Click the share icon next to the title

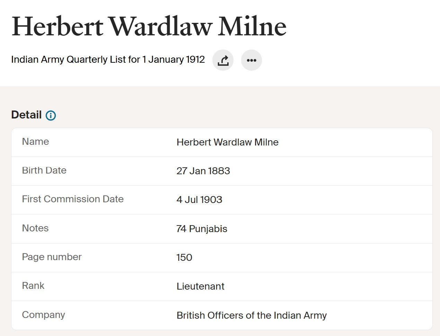coord(223,60)
